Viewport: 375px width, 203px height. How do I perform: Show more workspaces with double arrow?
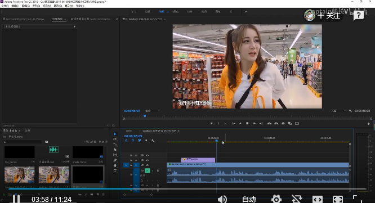(x=245, y=11)
